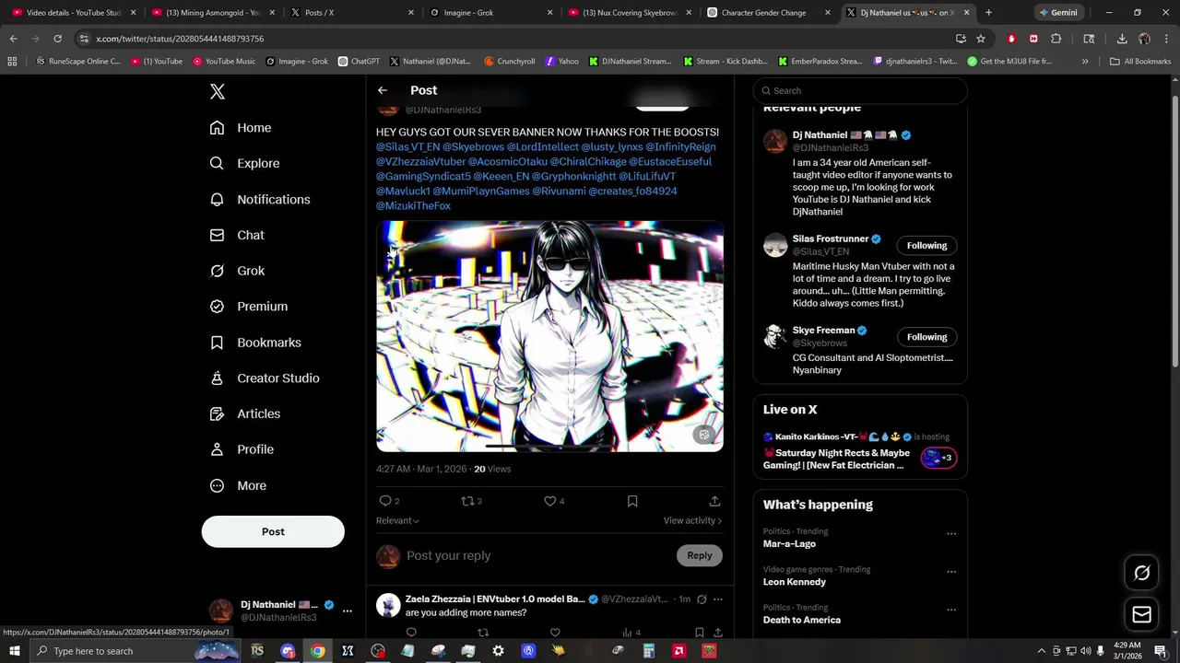Open the posted anime banner image
Viewport: 1180px width, 663px height.
549,336
